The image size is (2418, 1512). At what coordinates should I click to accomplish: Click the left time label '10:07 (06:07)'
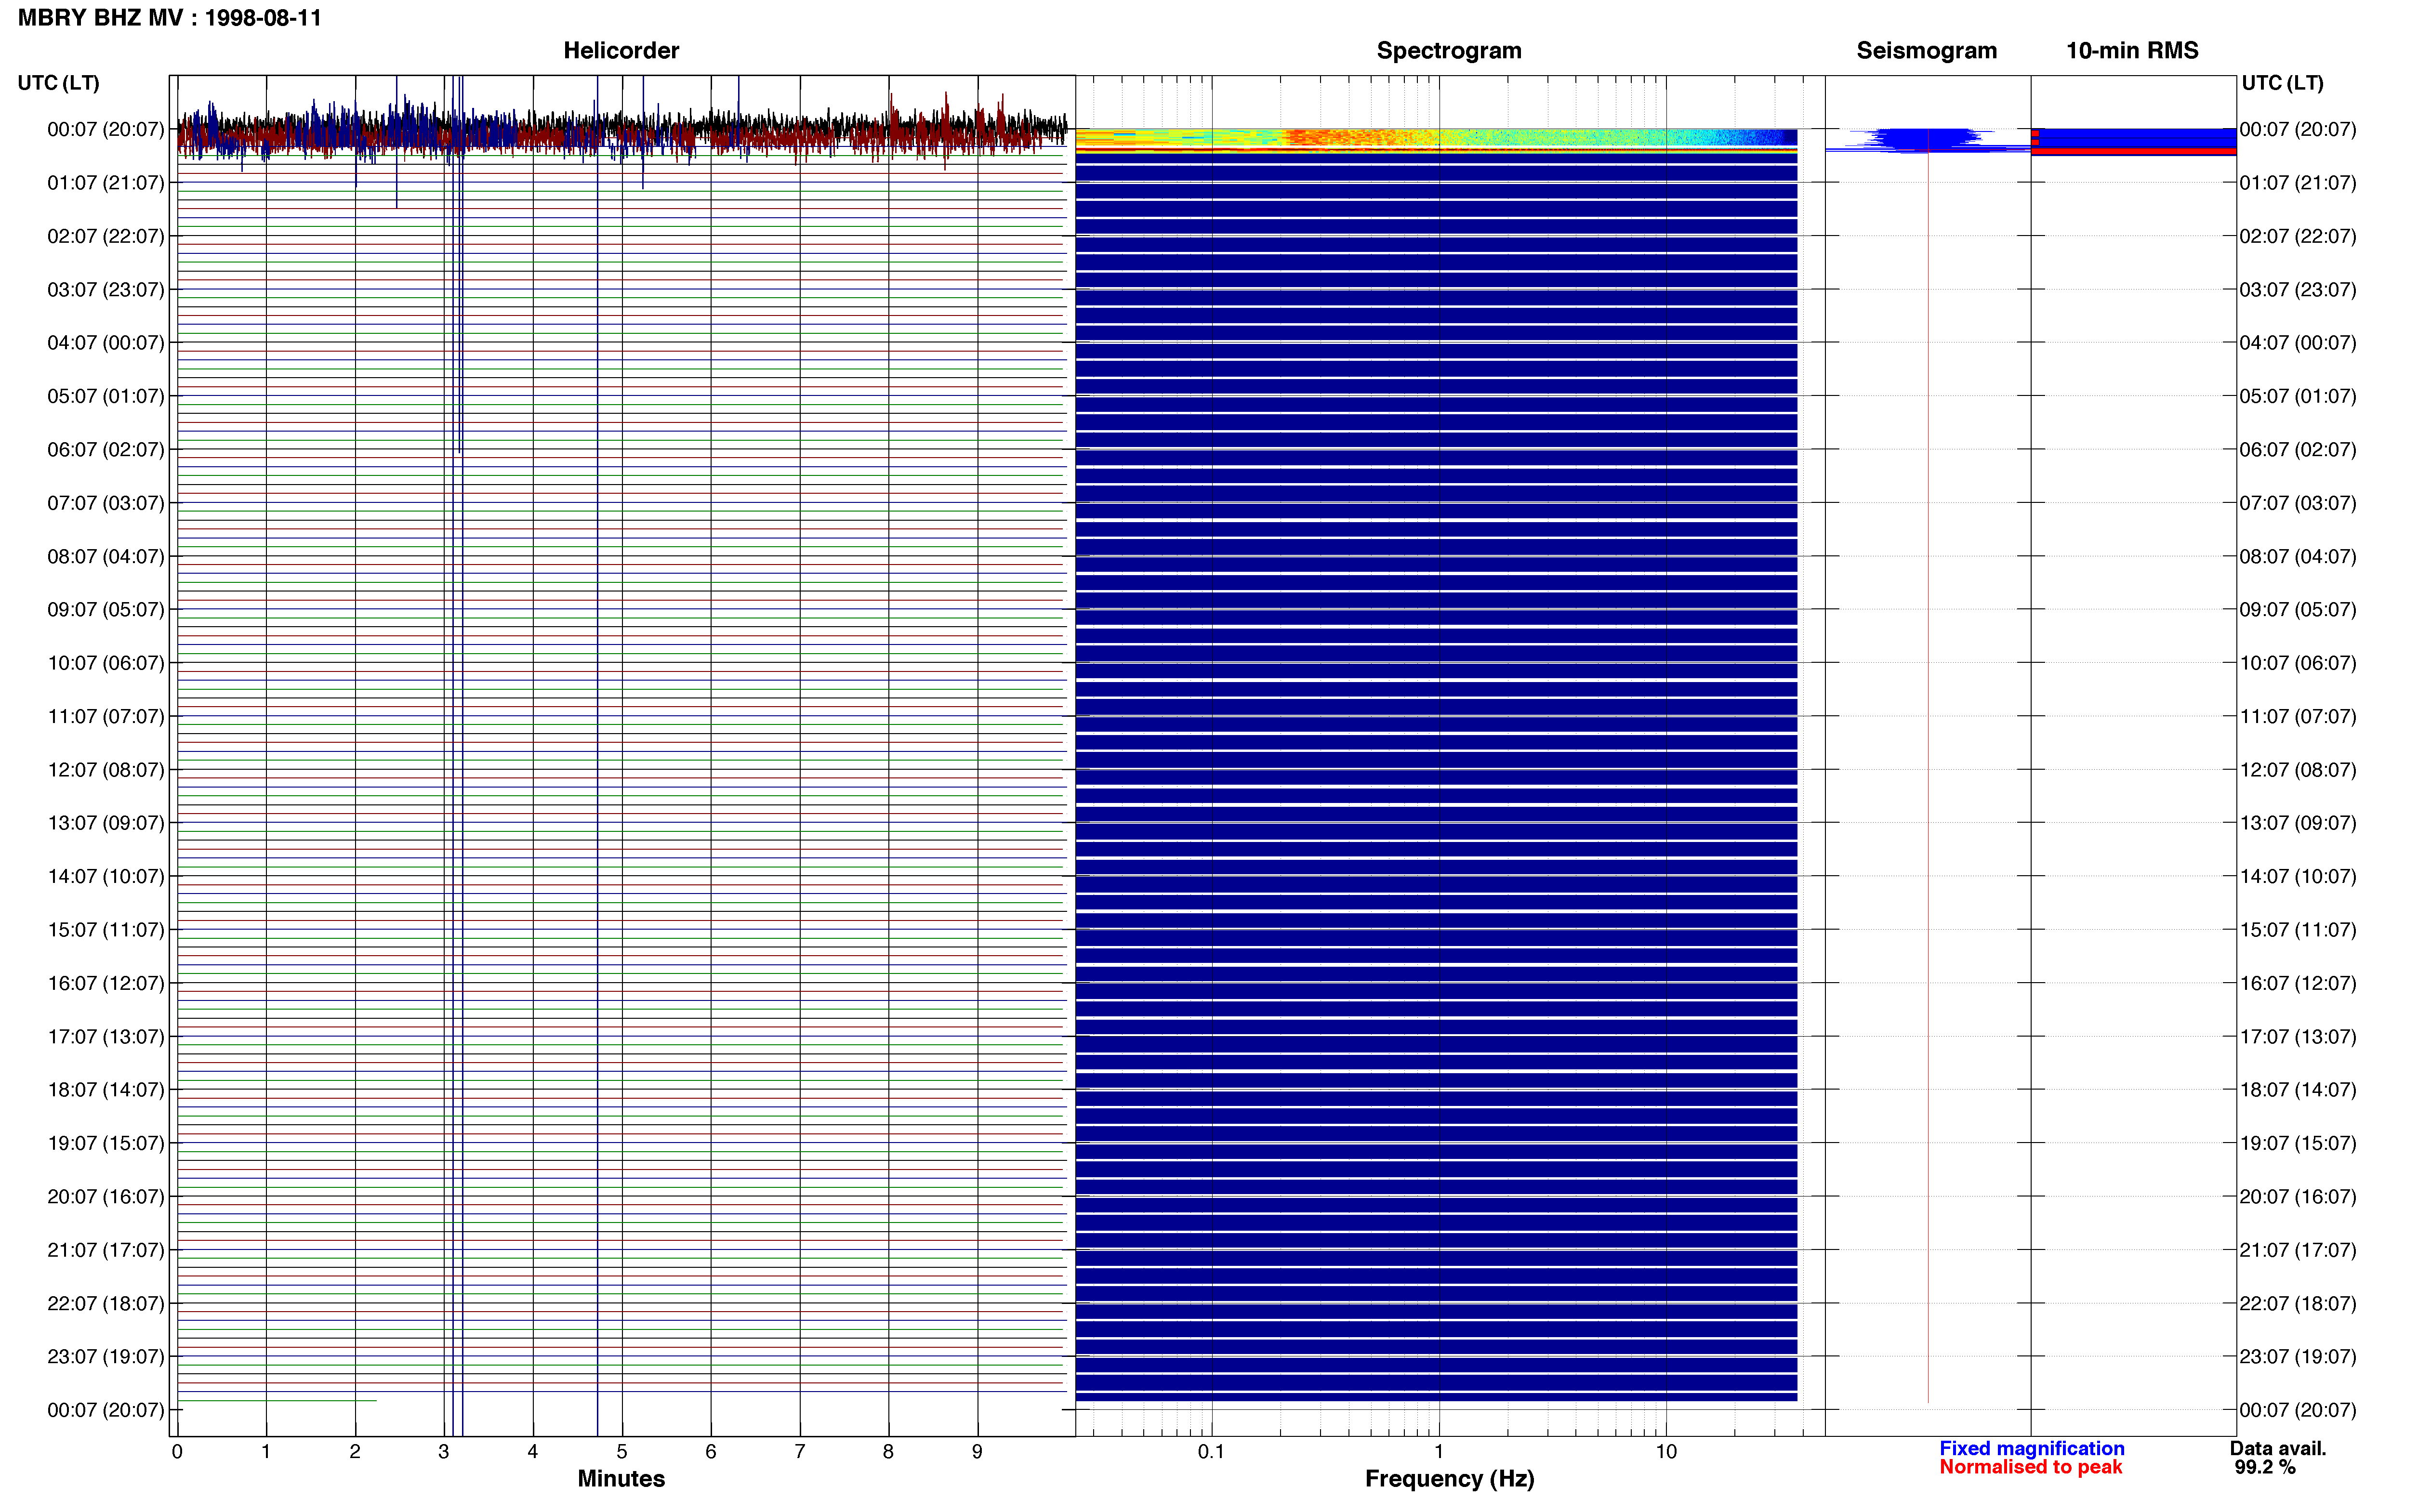(106, 663)
